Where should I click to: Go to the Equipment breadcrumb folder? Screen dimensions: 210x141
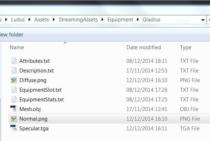(x=120, y=20)
